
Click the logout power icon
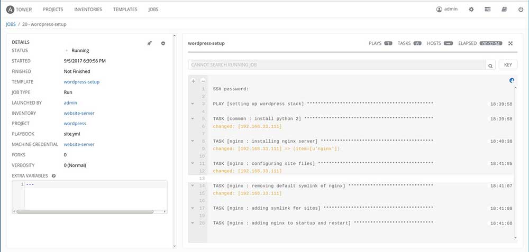(521, 10)
